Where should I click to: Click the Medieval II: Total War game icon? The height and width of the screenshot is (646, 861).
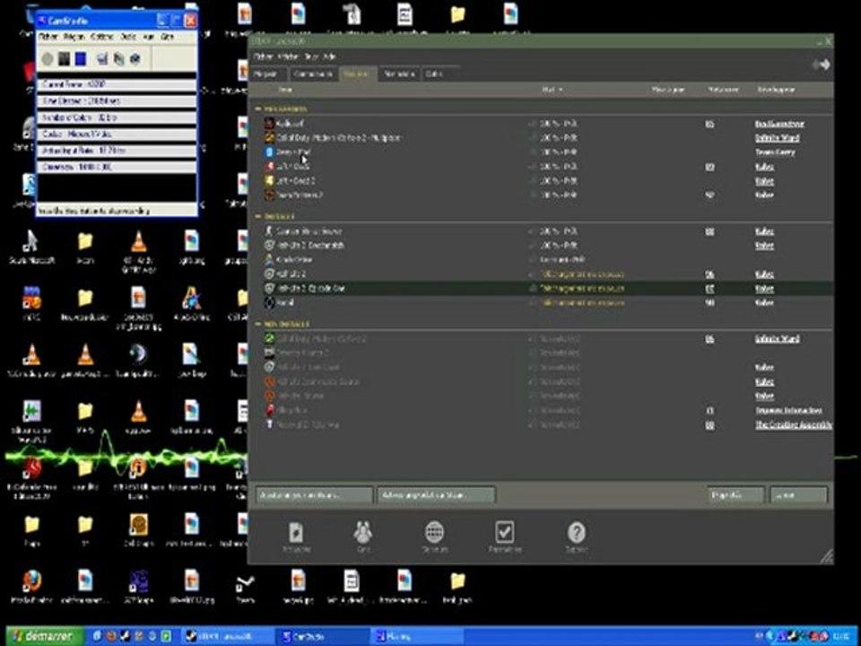point(270,424)
